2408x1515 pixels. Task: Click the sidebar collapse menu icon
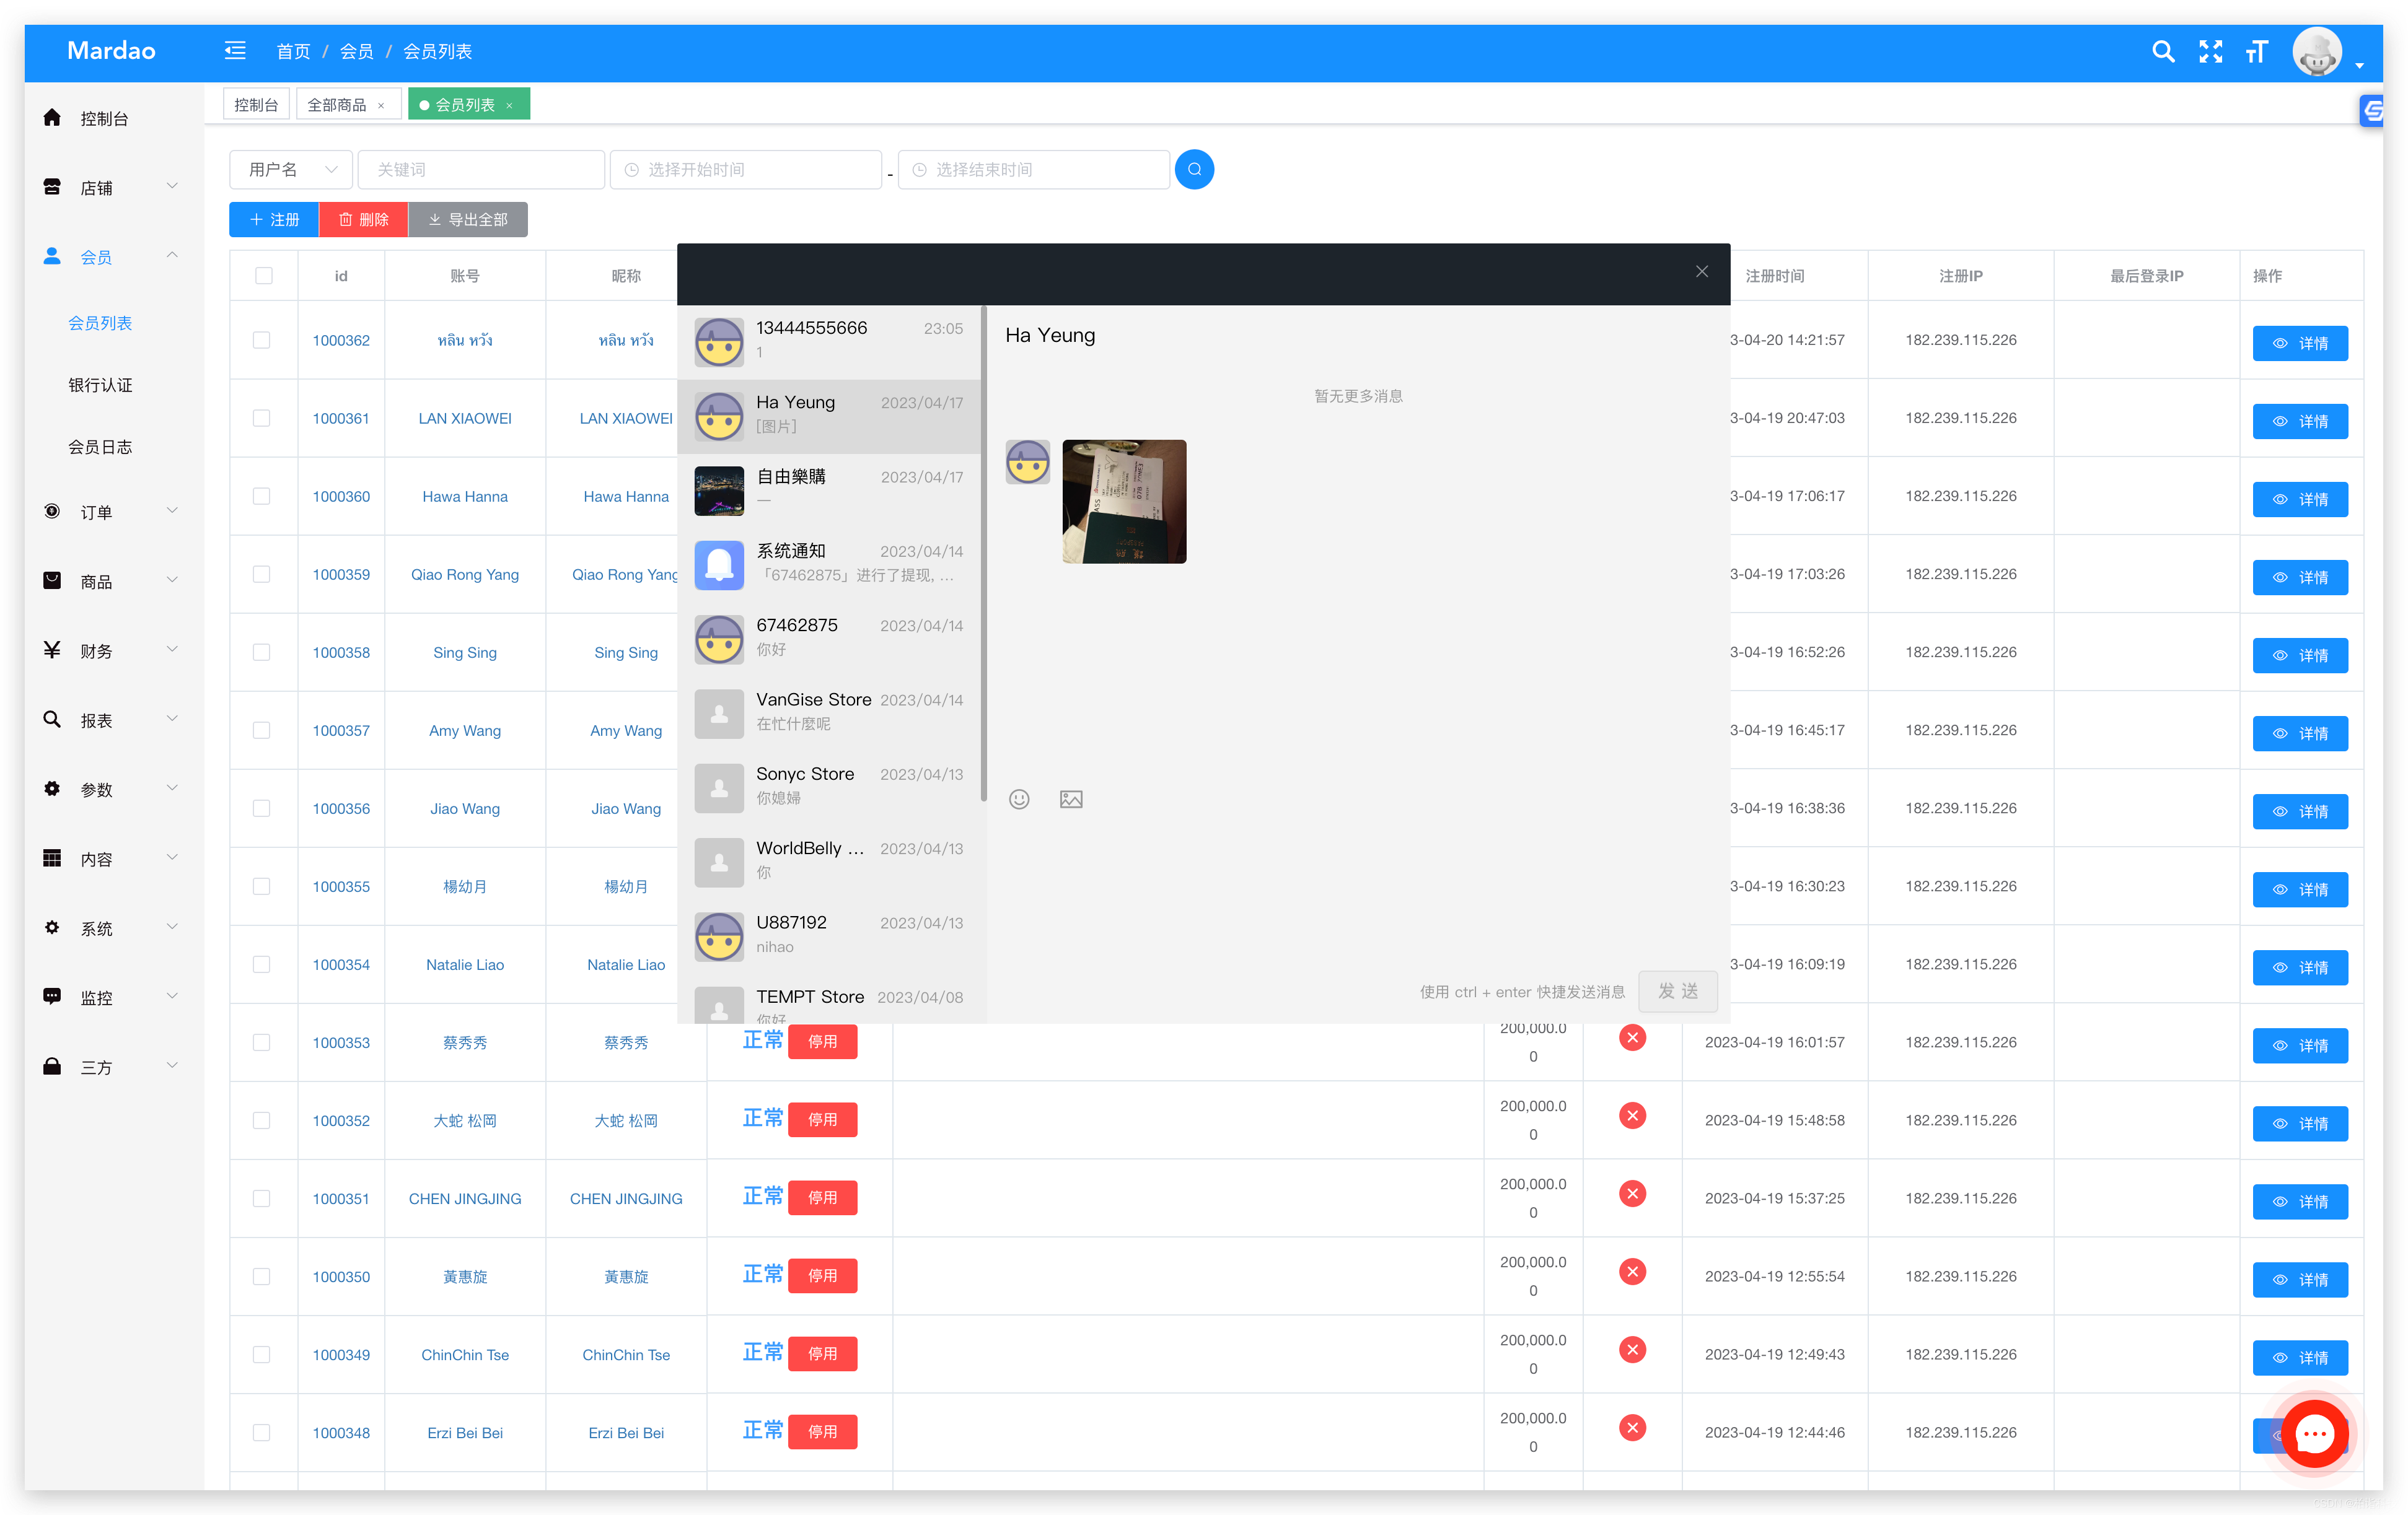(234, 51)
